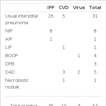Click the CVD column header
Image resolution: width=106 pixels, height=106 pixels.
[64, 7]
